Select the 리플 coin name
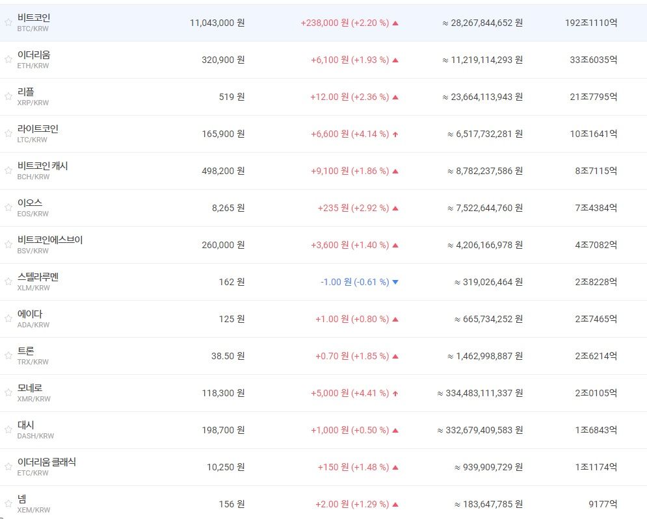This screenshot has width=647, height=519. [25, 92]
